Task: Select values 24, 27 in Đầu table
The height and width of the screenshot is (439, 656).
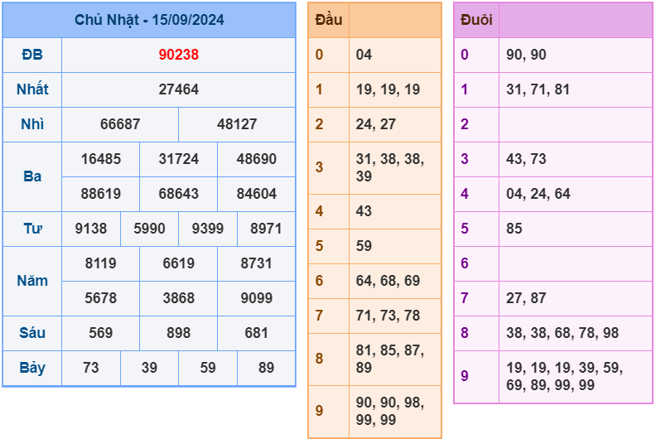Action: (376, 124)
